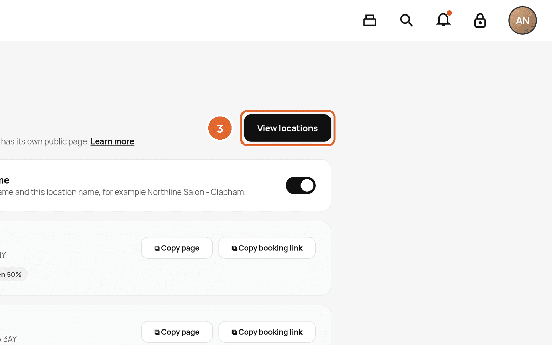This screenshot has height=345, width=552.
Task: Open the Learn more link
Action: [112, 141]
